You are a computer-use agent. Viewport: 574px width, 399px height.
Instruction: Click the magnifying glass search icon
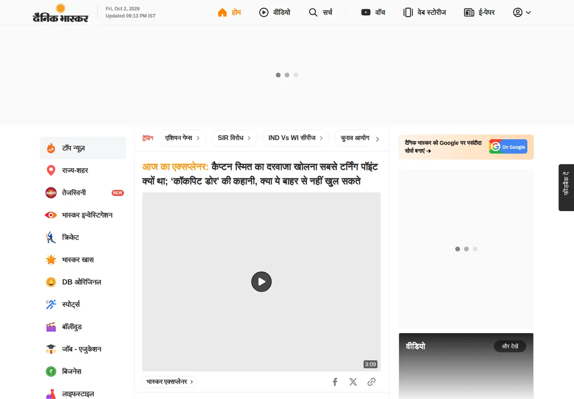[313, 12]
